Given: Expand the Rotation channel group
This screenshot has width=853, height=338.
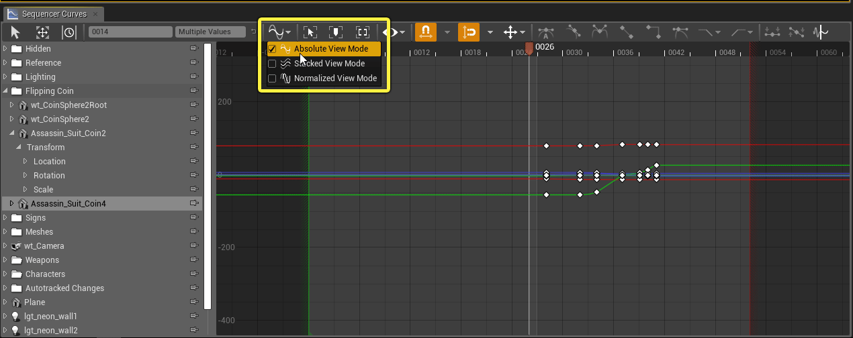Looking at the screenshot, I should click(26, 176).
